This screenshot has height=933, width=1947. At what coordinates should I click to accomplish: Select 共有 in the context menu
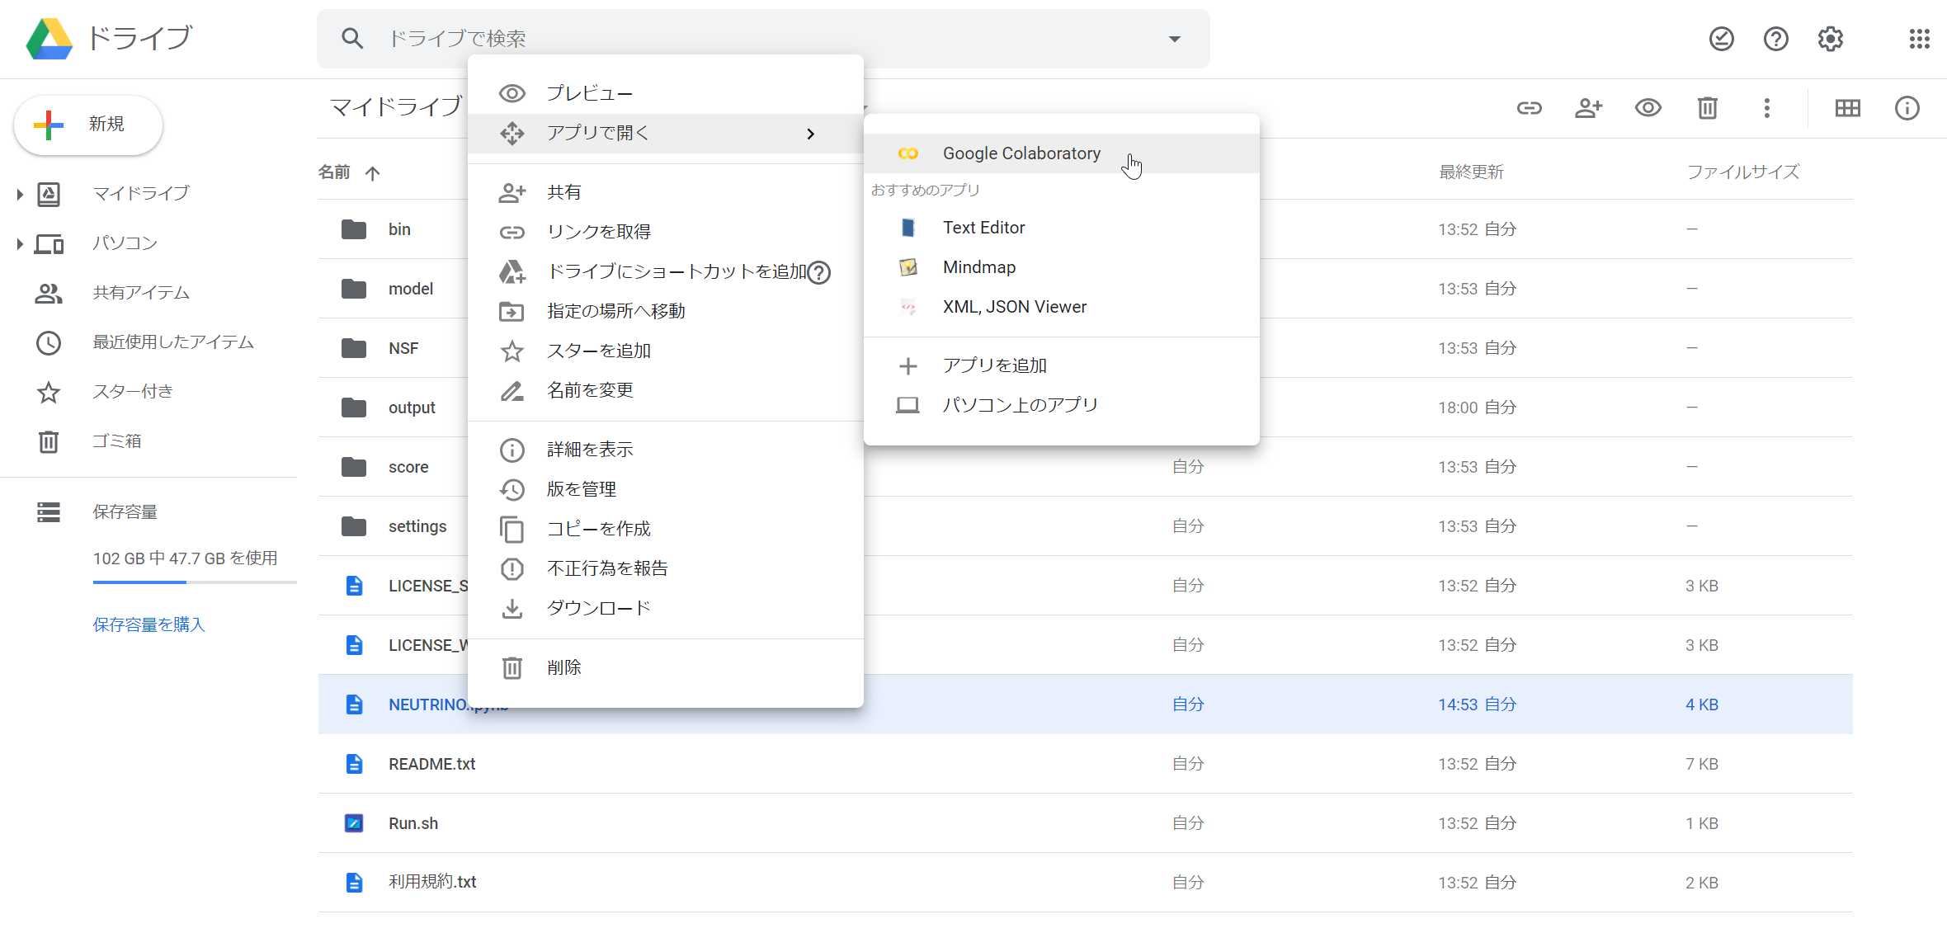point(666,192)
